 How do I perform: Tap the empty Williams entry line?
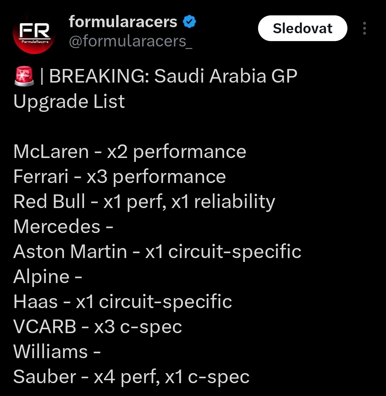click(x=57, y=352)
